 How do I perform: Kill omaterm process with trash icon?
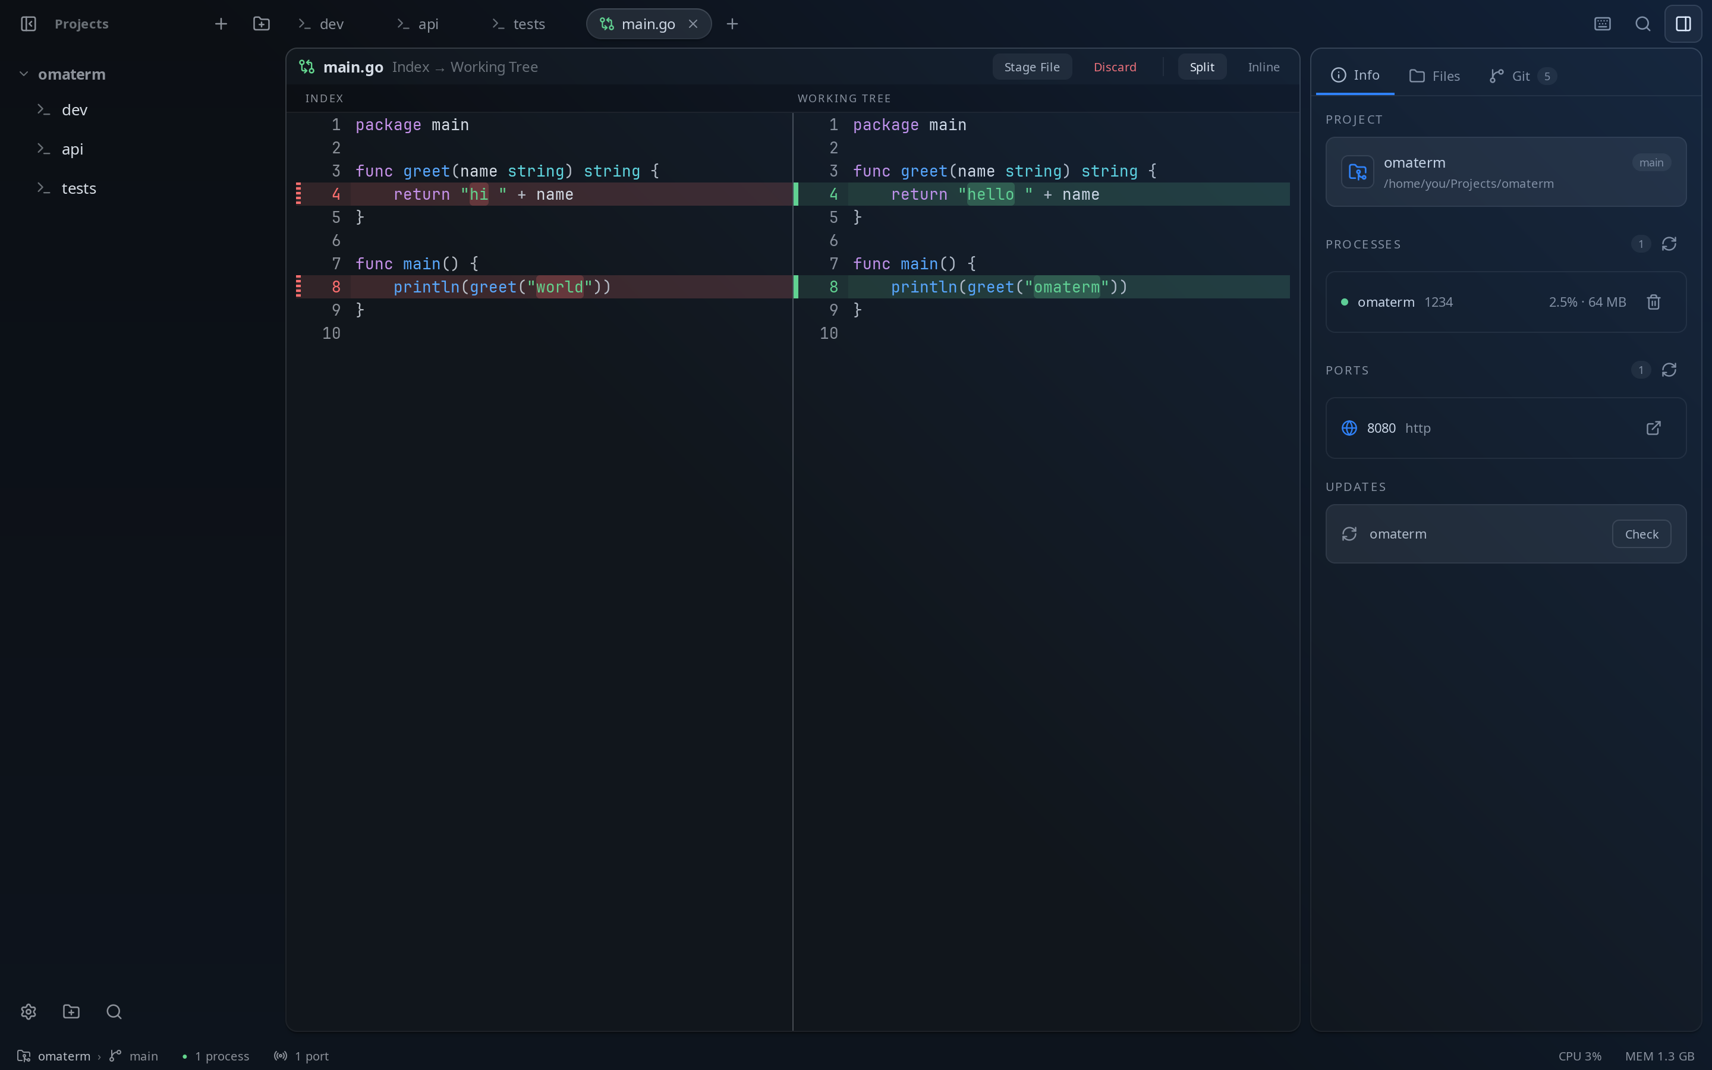tap(1653, 302)
